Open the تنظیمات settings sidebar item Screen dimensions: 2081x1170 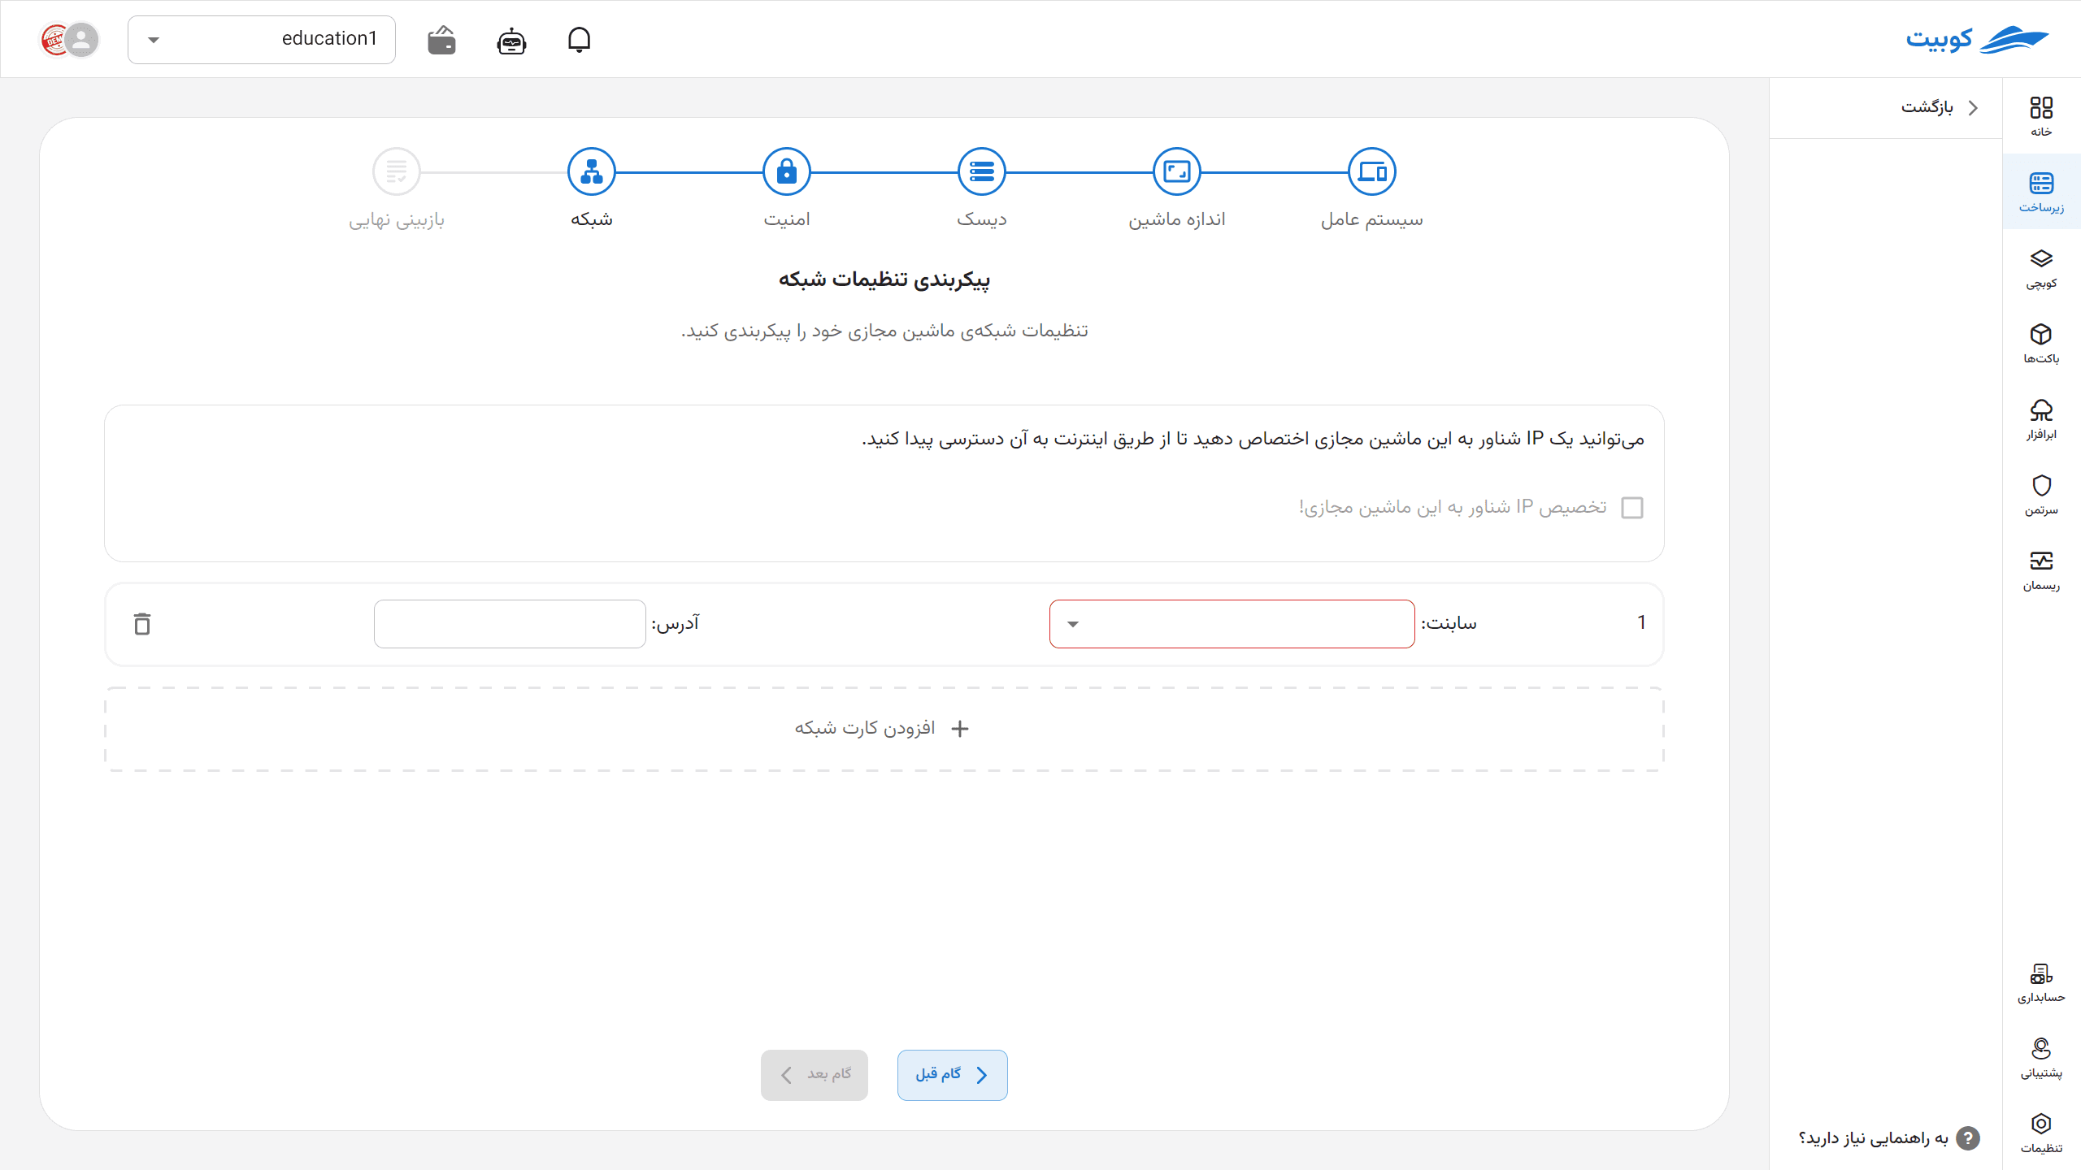click(x=2041, y=1133)
